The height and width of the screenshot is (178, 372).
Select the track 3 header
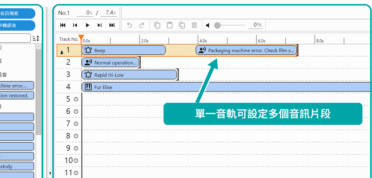68,75
